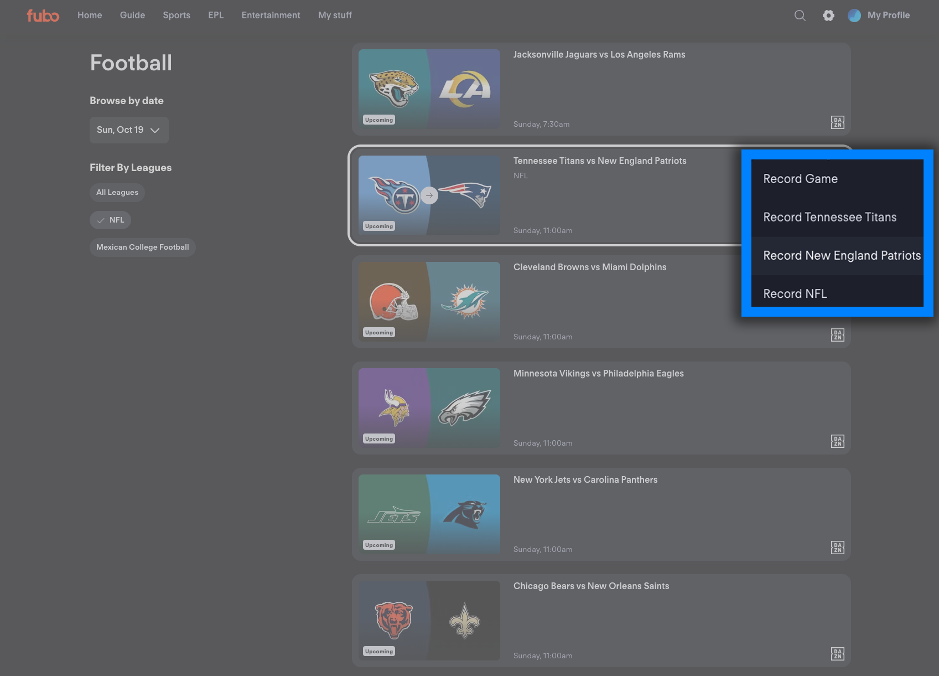Click the profile avatar icon
The image size is (939, 676).
pyautogui.click(x=854, y=16)
